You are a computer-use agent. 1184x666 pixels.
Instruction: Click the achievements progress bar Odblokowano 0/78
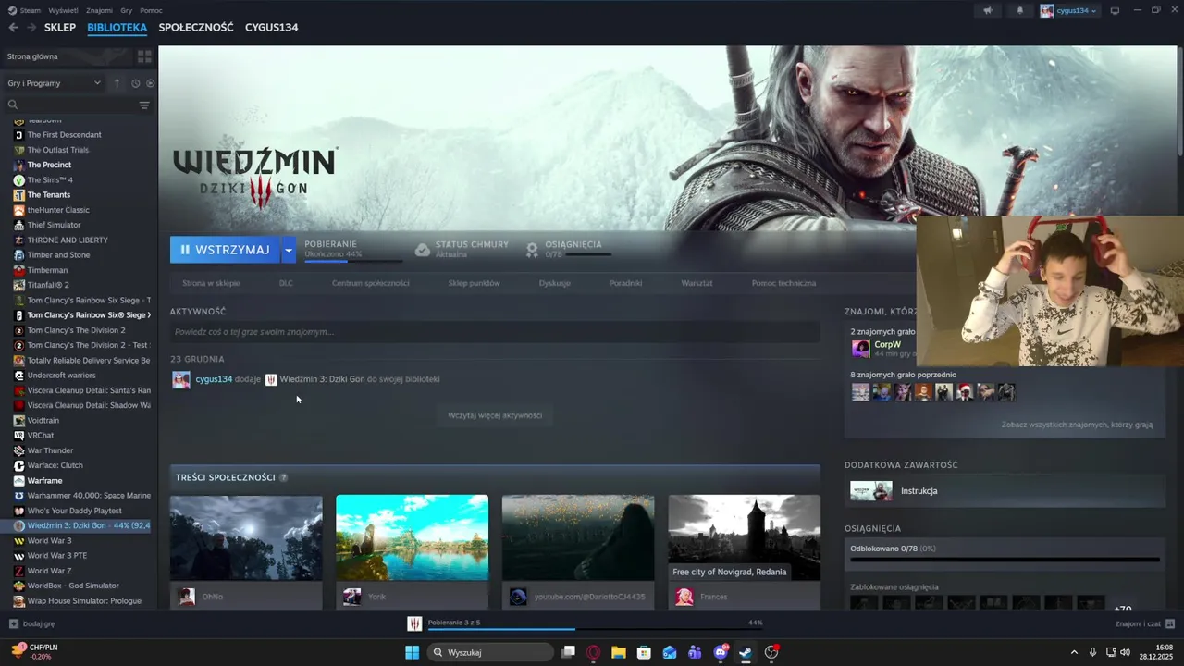(1005, 560)
